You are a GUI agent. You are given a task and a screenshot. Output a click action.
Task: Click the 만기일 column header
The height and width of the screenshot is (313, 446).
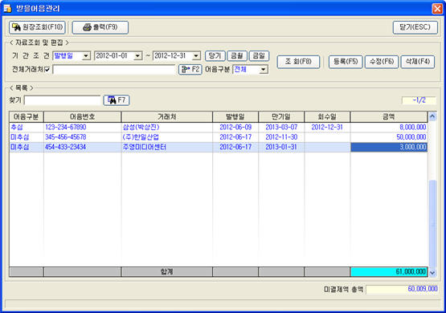coord(281,116)
